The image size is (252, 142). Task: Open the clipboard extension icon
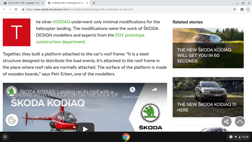click(242, 10)
